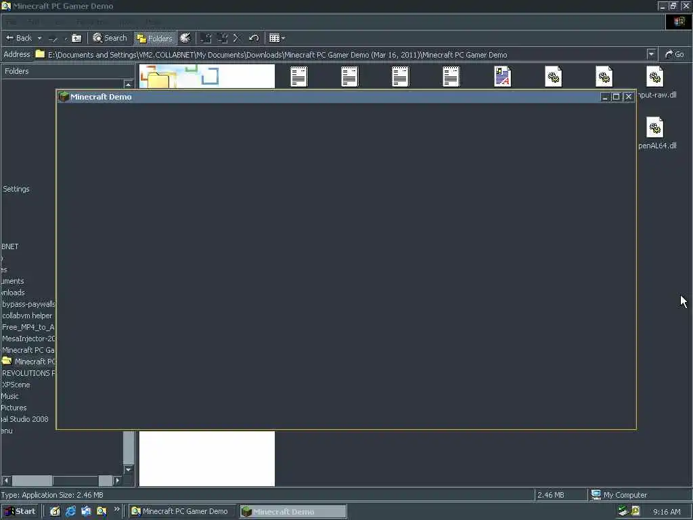Open the Edit menu
The image size is (693, 520).
(34, 22)
